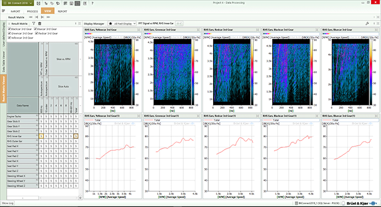381x207 pixels.
Task: Jump to last result with skip-forward icon
Action: (49, 17)
